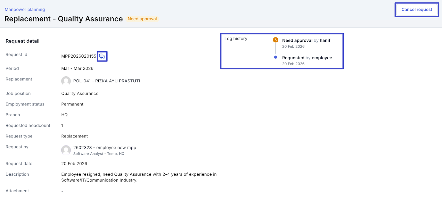
Task: Click the blue dot beside Requested entry
Action: click(275, 57)
